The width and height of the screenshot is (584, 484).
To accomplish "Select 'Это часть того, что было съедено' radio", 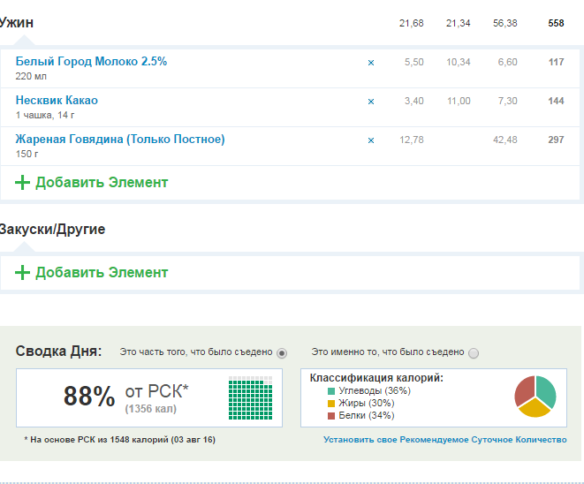I will [x=282, y=353].
